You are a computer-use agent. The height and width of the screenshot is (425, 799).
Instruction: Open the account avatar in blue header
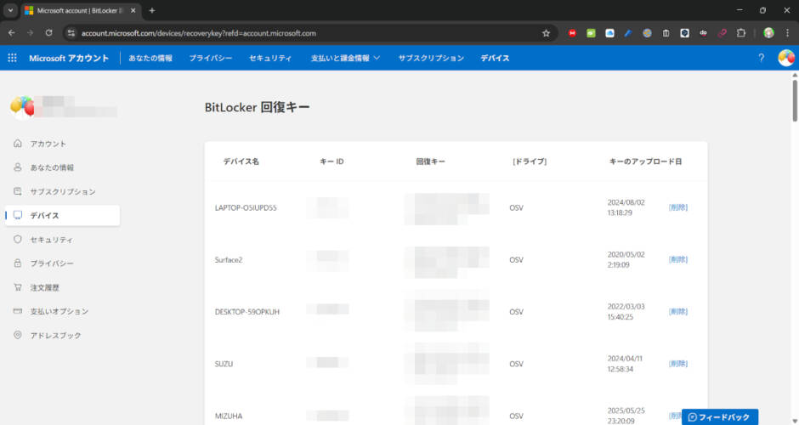[x=785, y=58]
